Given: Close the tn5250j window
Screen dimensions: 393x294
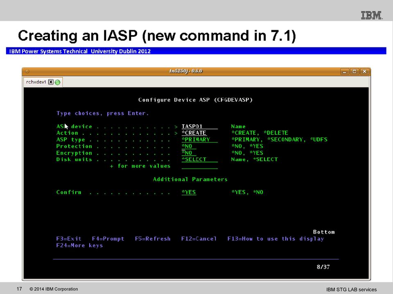Looking at the screenshot, I should click(x=364, y=71).
